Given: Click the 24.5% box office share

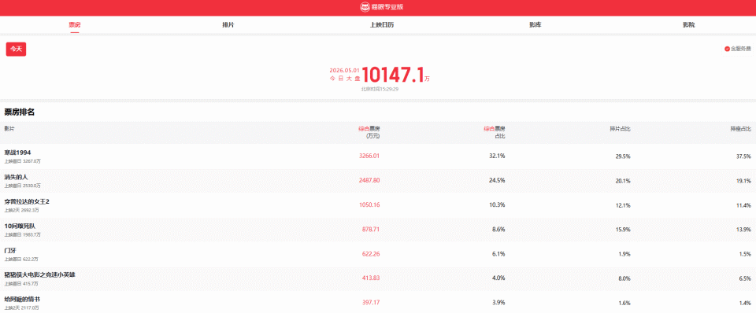Looking at the screenshot, I should [498, 180].
